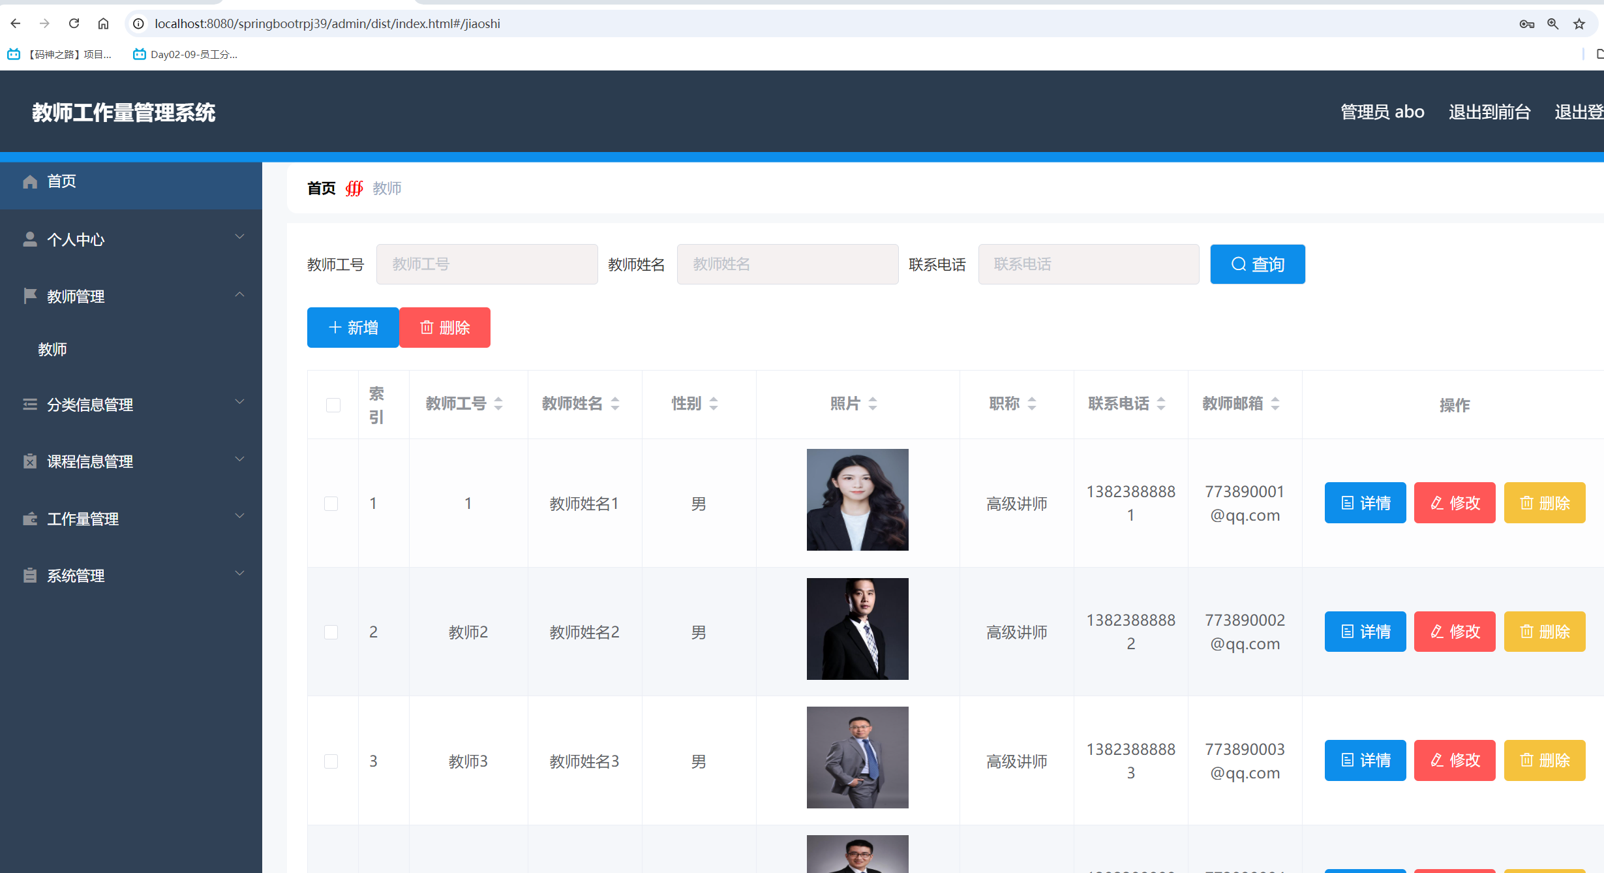Click the password key icon in address bar
The width and height of the screenshot is (1604, 873).
(1526, 24)
